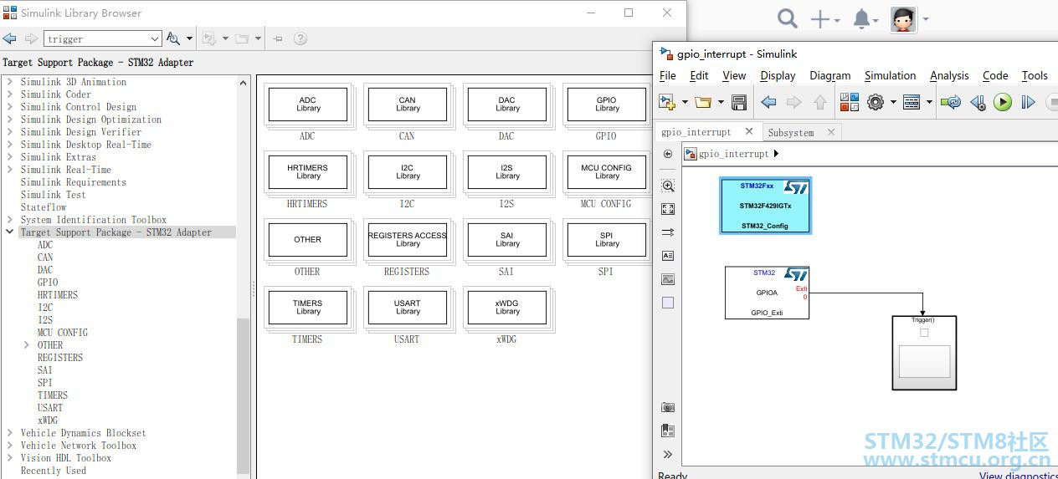Click the blue Back arrow in Simulink
1058x479 pixels.
pyautogui.click(x=768, y=102)
